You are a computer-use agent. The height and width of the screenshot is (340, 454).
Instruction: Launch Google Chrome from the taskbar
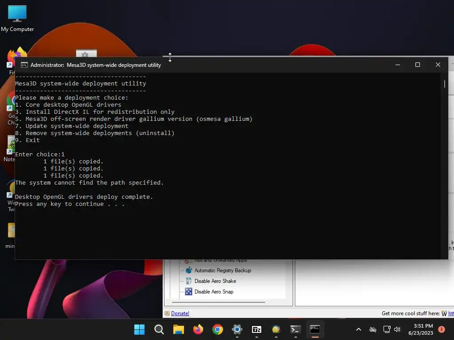(218, 329)
